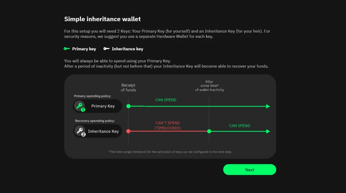Click the gray key icon with badge 2

[x=80, y=131]
